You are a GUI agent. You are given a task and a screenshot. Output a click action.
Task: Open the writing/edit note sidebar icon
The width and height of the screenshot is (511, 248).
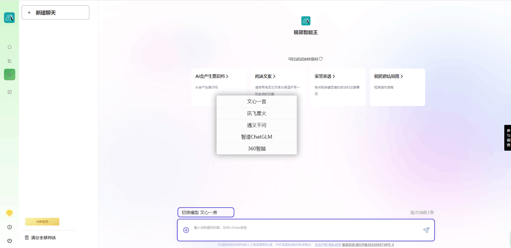(10, 61)
